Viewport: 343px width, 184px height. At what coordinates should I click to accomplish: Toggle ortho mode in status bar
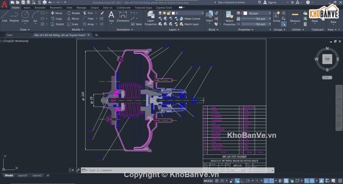click(x=243, y=181)
